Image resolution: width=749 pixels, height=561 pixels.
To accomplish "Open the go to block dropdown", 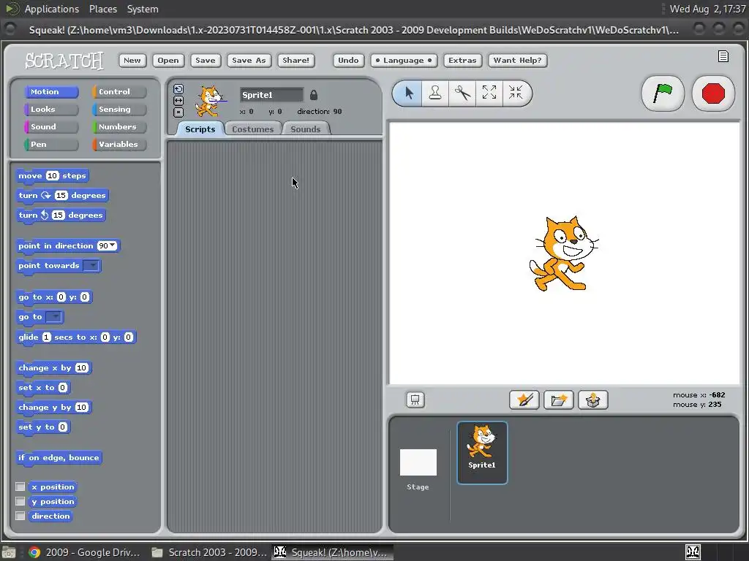I will pyautogui.click(x=54, y=317).
